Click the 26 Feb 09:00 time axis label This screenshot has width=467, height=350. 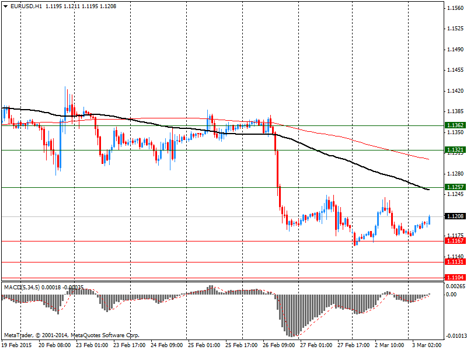279,345
